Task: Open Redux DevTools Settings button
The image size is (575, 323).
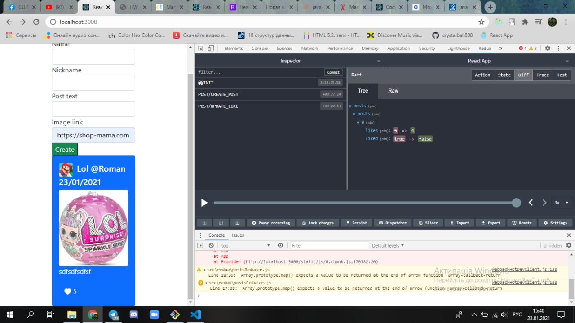Action: 555,223
